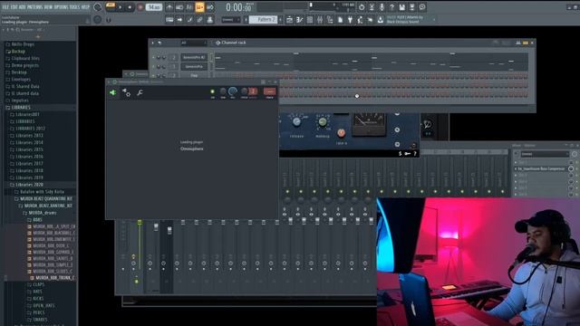Screen dimensions: 580x326
Task: Expand the Libraries 2019 folder
Action: (x=29, y=177)
